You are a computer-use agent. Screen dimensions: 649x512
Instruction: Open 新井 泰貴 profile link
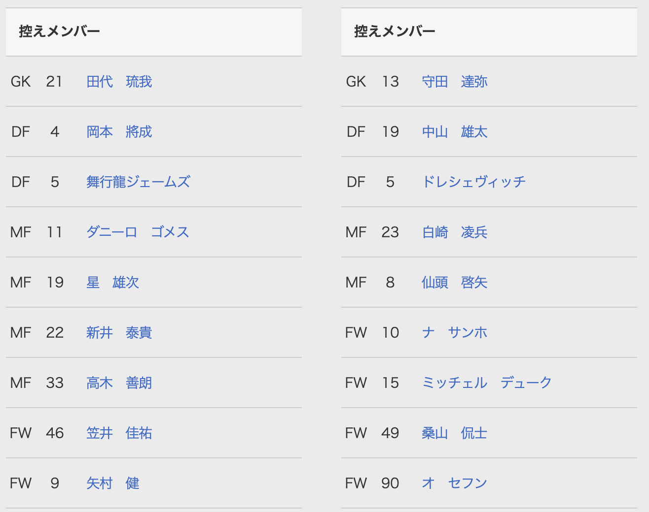click(119, 333)
